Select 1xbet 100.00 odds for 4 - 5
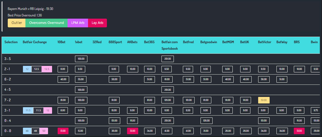The image size is (322, 137). 81,90
